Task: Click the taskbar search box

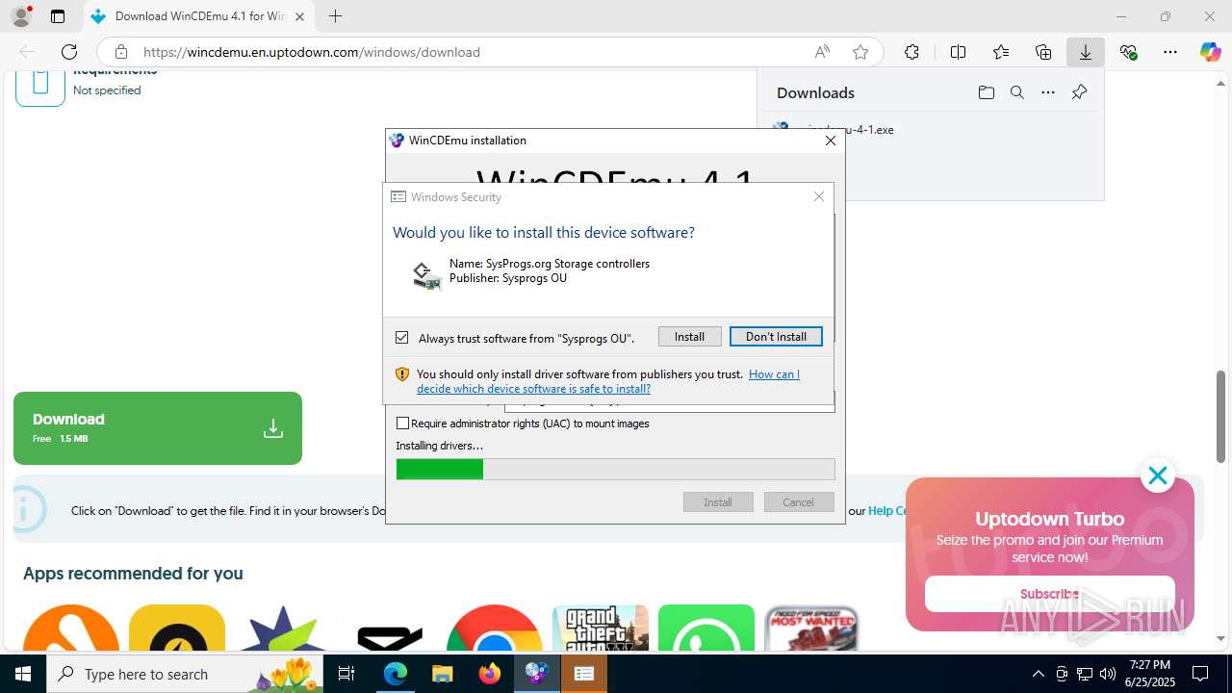Action: point(187,674)
